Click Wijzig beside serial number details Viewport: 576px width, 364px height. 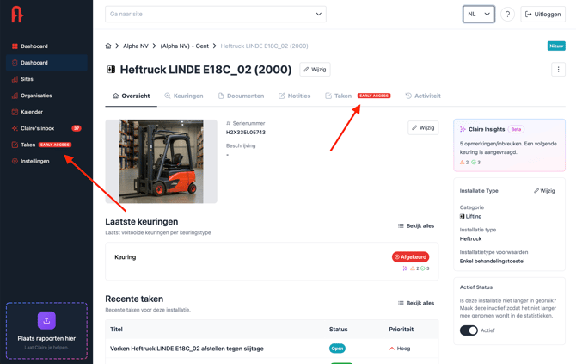point(423,128)
